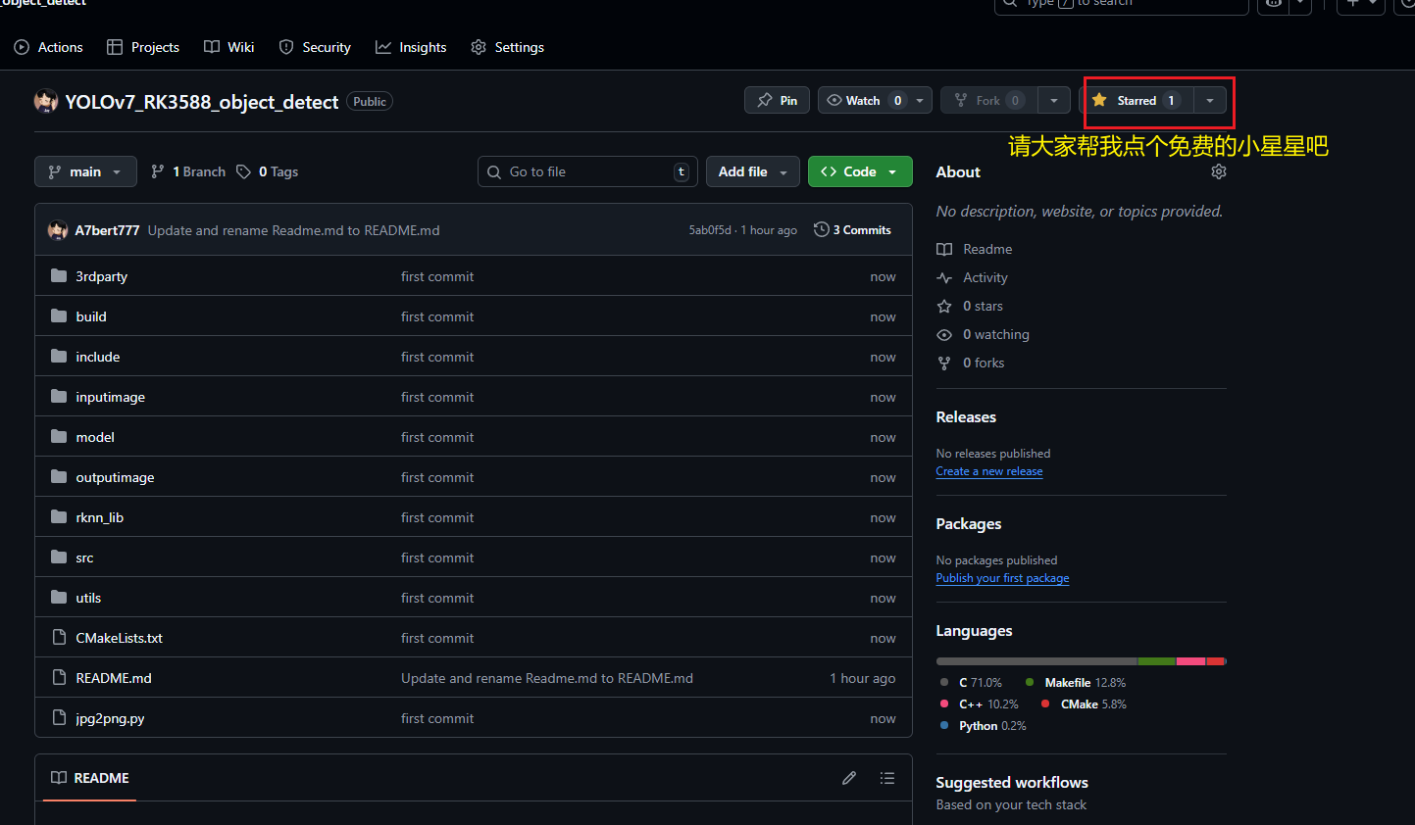Viewport: 1415px width, 825px height.
Task: Click the Makefile 12.8% language entry
Action: point(1076,683)
